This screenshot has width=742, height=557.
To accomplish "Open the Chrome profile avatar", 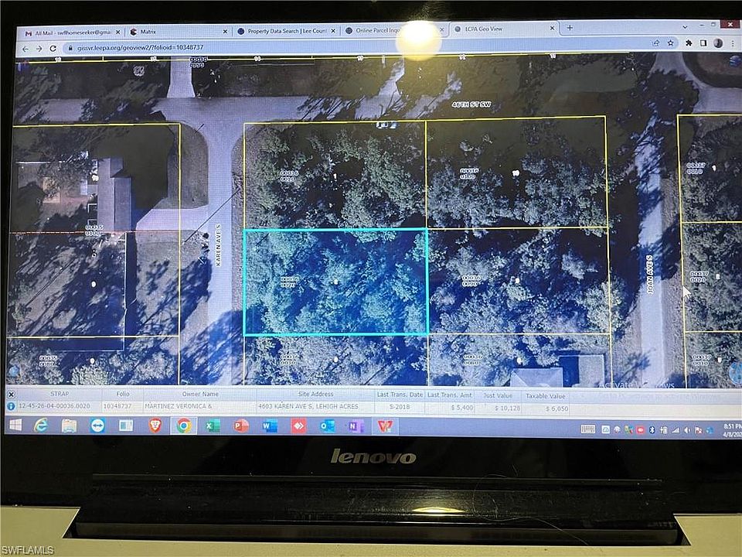I will coord(718,43).
